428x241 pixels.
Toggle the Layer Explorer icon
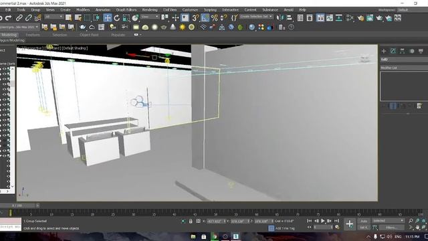tap(310, 18)
